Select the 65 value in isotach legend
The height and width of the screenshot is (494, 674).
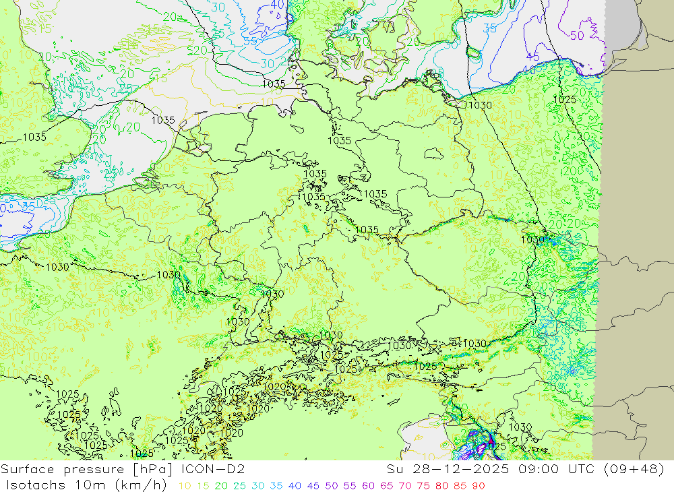click(386, 487)
